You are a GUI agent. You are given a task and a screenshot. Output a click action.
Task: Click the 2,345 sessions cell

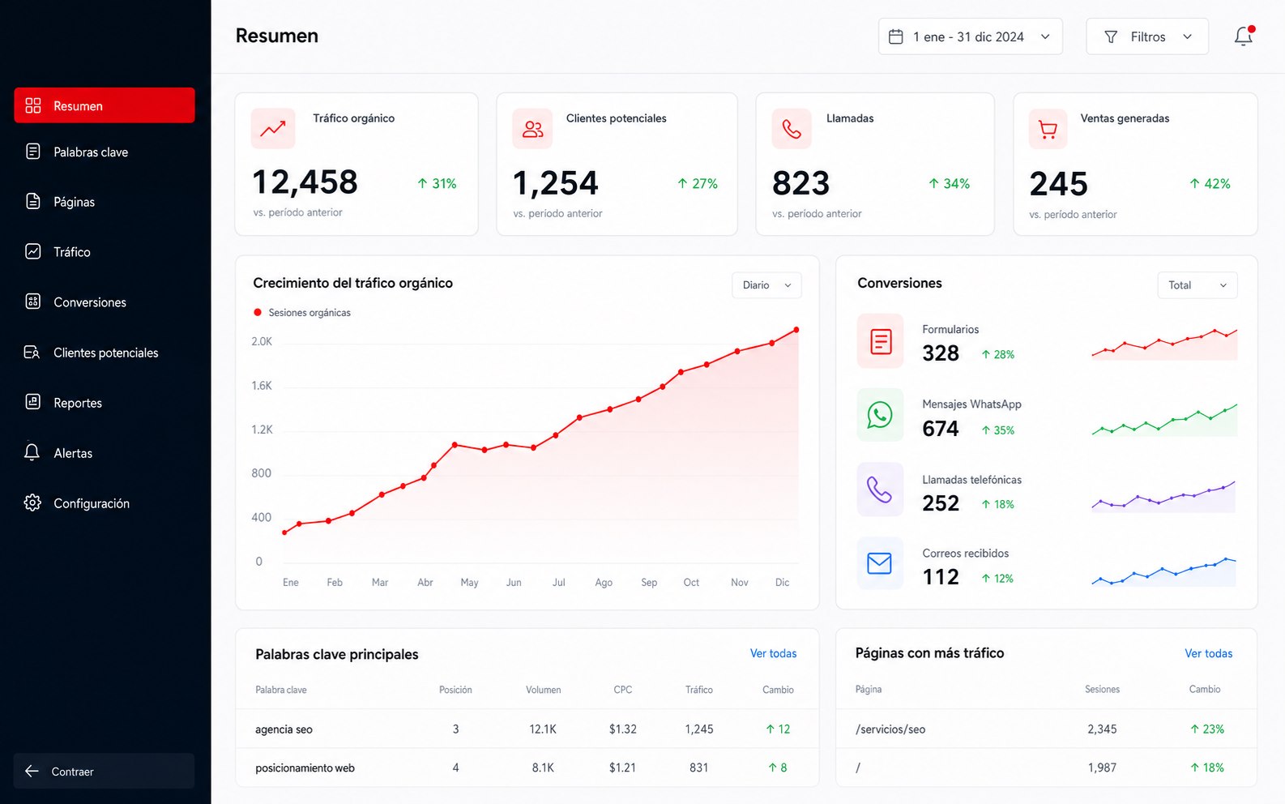tap(1102, 729)
